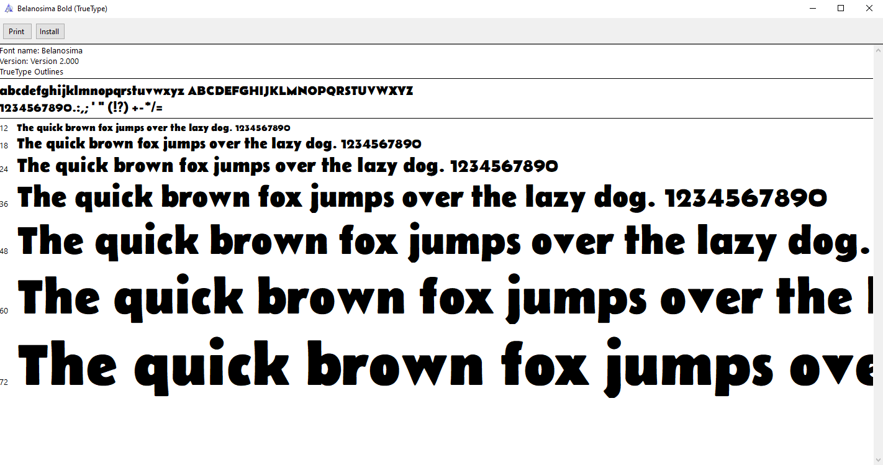
Task: Click the size 48 label
Action: coord(4,251)
